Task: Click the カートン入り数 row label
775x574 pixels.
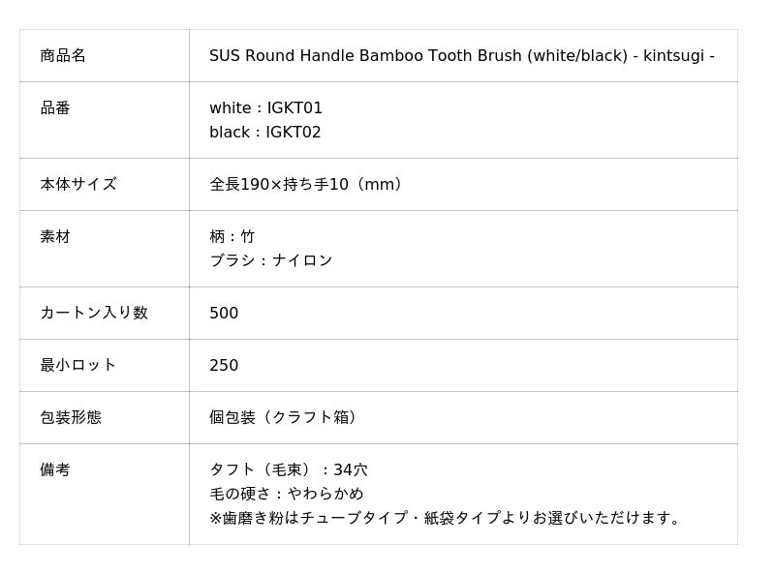Action: pos(94,313)
